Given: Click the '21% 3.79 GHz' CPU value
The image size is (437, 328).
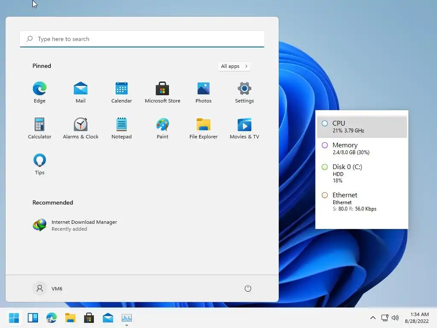Looking at the screenshot, I should pos(348,131).
